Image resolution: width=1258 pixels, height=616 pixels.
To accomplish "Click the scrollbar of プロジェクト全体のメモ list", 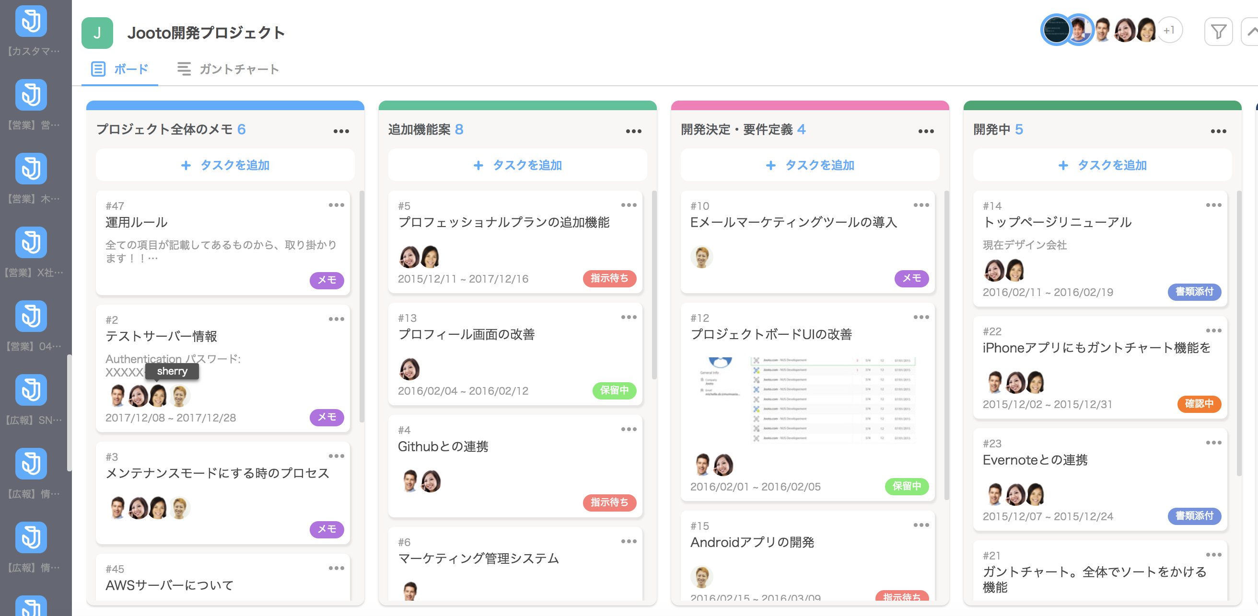I will click(x=361, y=307).
